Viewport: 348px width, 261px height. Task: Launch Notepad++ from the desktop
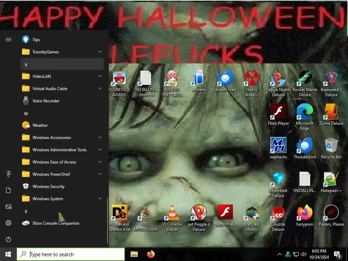[x=331, y=182]
